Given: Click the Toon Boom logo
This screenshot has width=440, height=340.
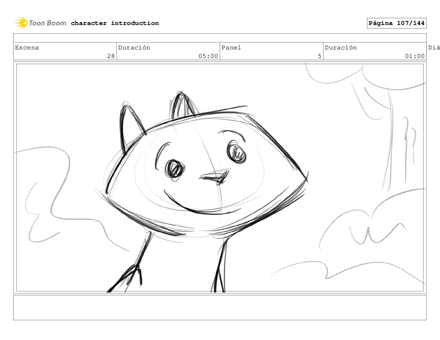Looking at the screenshot, I should (40, 23).
